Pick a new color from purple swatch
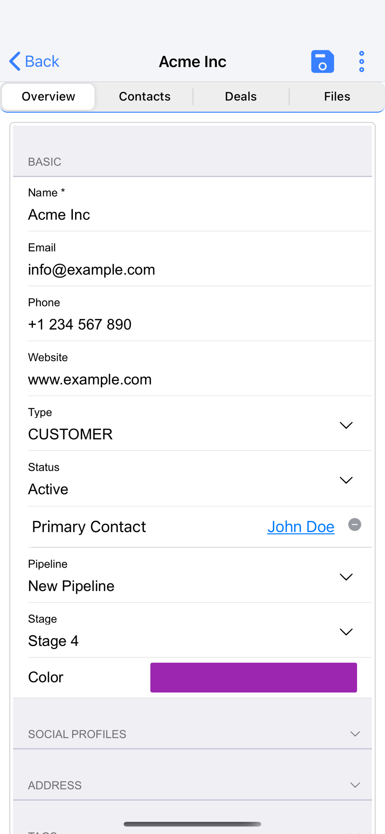 (253, 677)
